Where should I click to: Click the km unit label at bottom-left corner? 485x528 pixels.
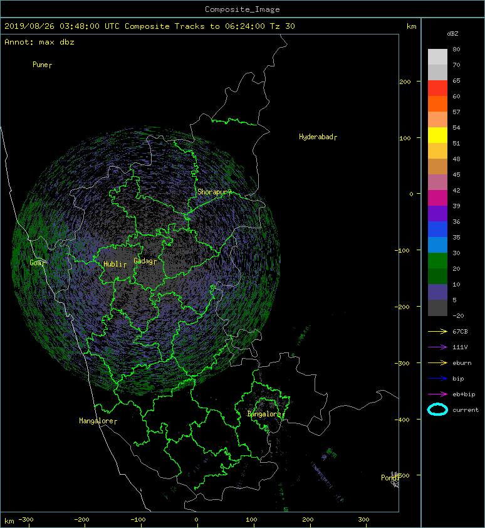[9, 521]
